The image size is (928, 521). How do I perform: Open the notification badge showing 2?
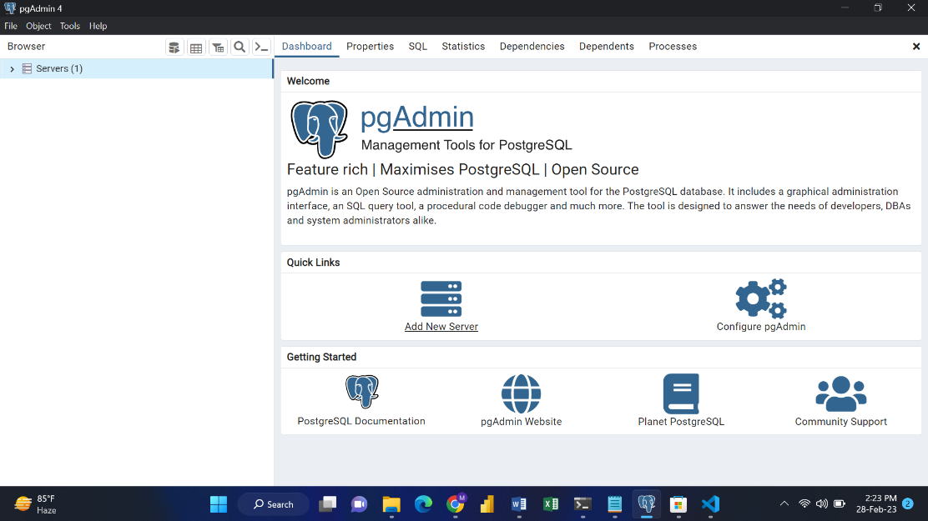[908, 503]
